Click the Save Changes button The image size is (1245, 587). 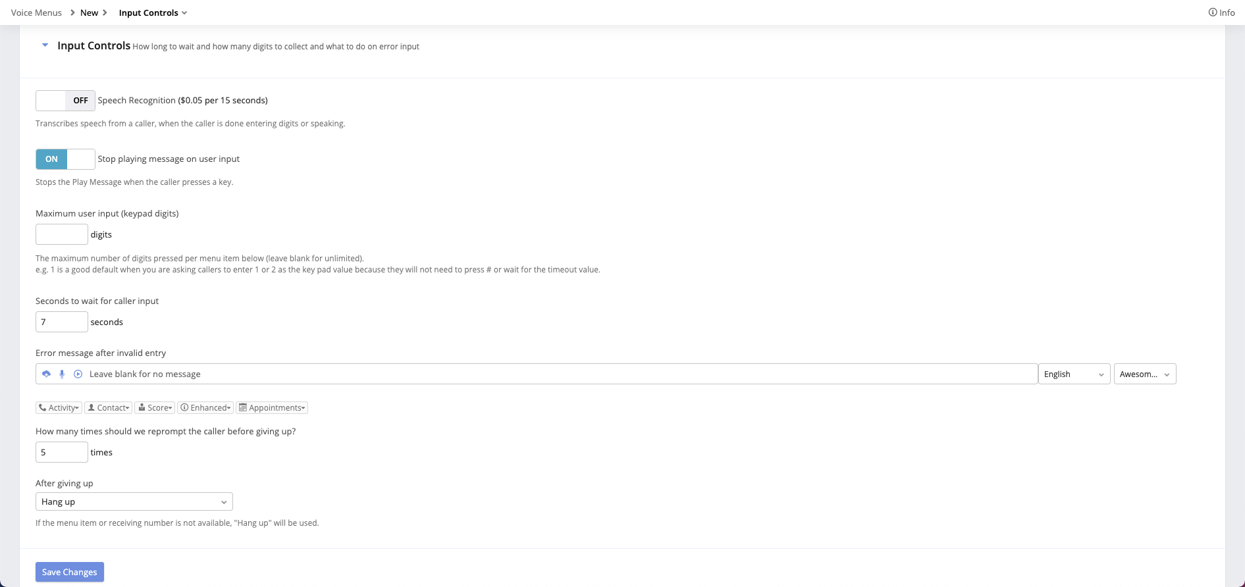(70, 572)
